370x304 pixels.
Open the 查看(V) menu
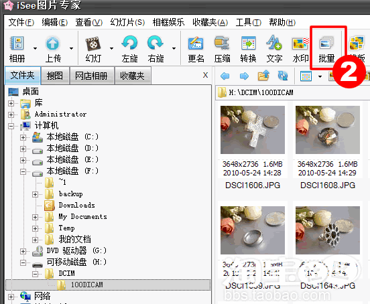coord(88,22)
